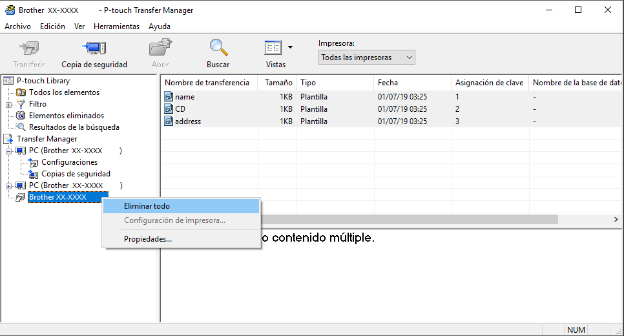This screenshot has height=336, width=624.
Task: Select the address template row
Action: (391, 121)
